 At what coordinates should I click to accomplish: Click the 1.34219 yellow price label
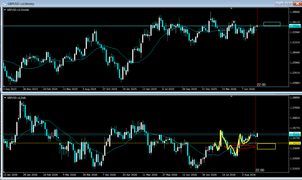click(x=295, y=143)
